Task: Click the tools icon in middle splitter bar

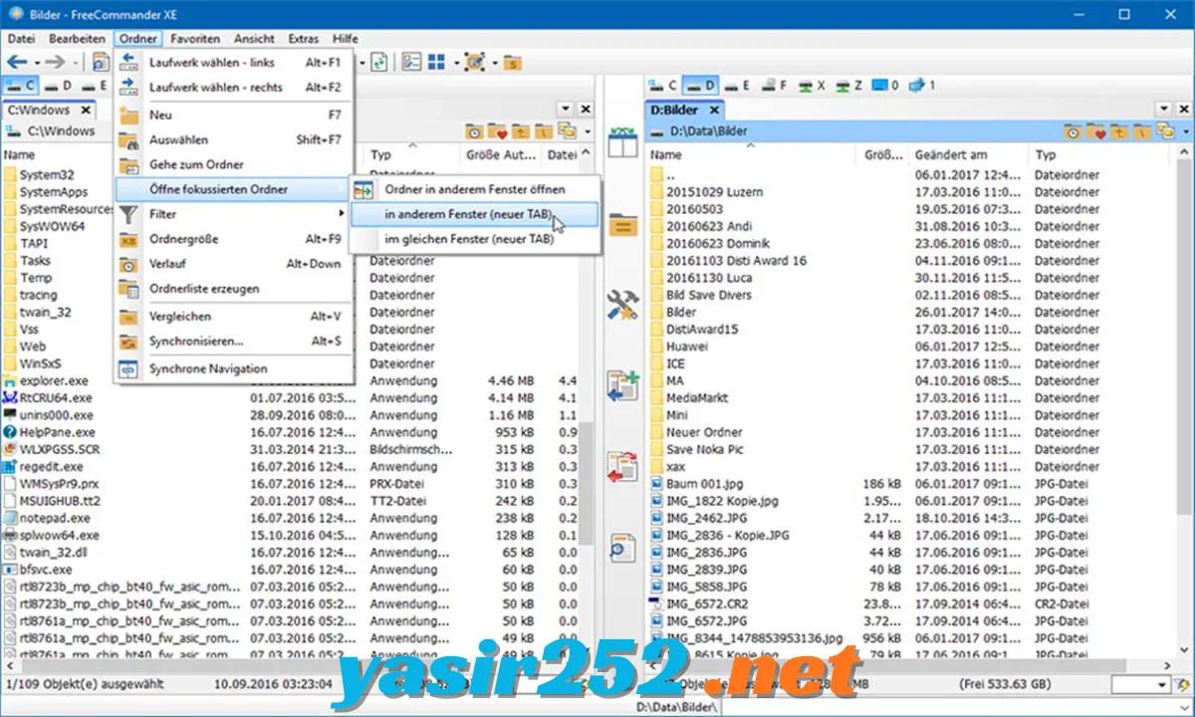Action: coord(622,305)
